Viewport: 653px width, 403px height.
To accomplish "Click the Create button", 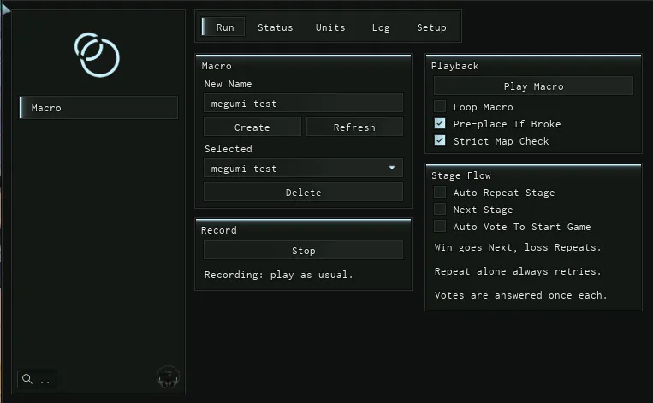I will tap(252, 127).
